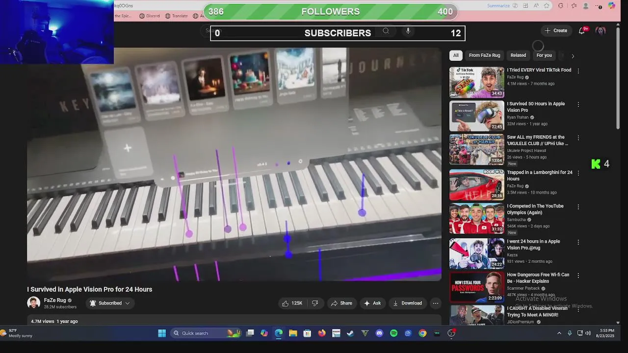Screen dimensions: 628x353
Task: Show hidden system tray icons chevron
Action: [x=559, y=333]
